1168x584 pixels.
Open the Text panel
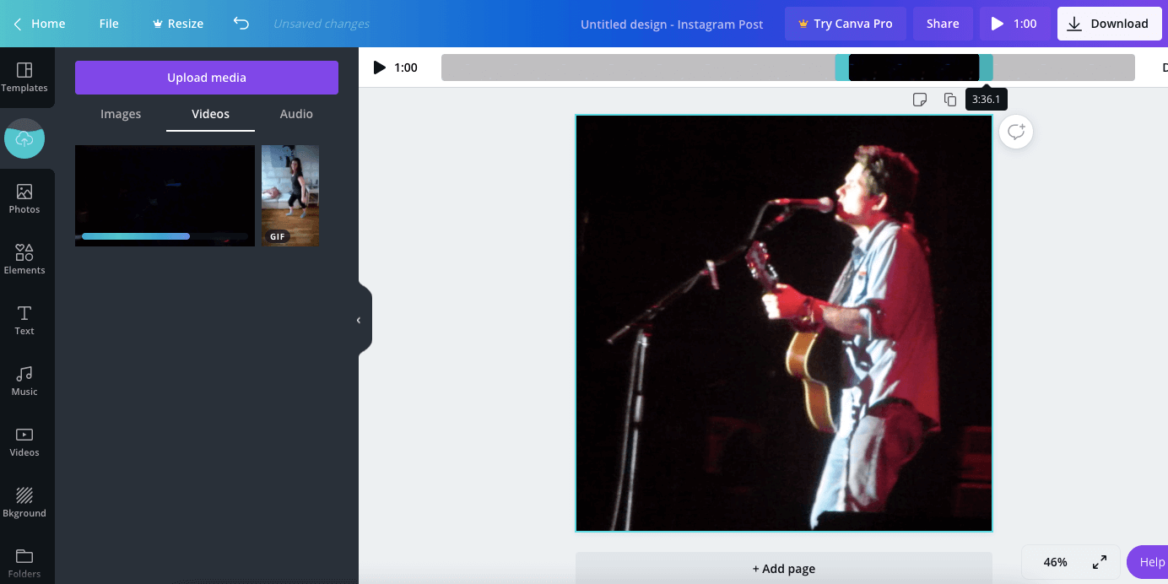[x=24, y=319]
